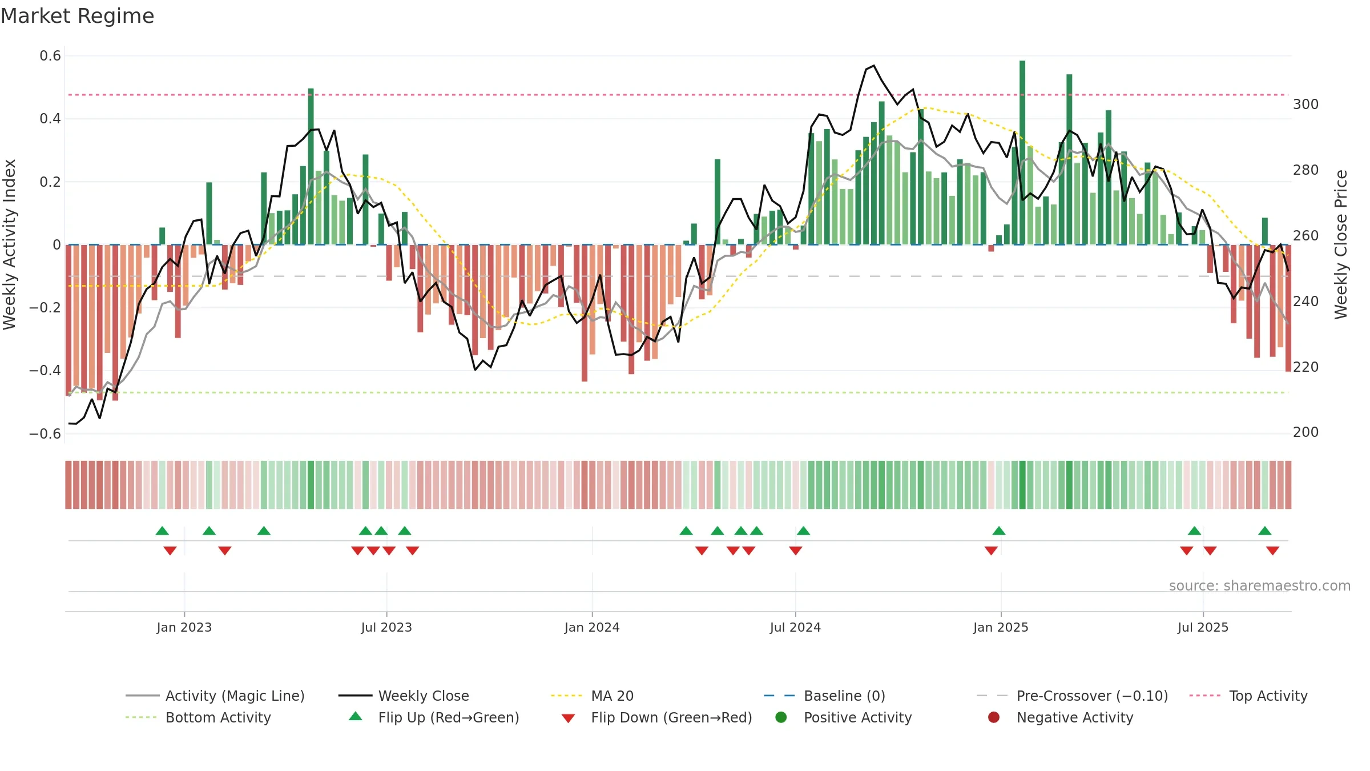The width and height of the screenshot is (1370, 771).
Task: Click the 200 right axis tick label
Action: pyautogui.click(x=1305, y=432)
